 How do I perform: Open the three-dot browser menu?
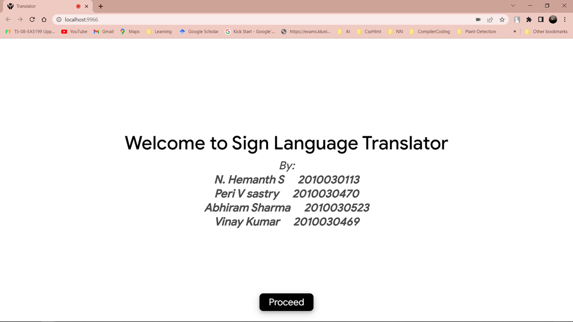point(565,19)
